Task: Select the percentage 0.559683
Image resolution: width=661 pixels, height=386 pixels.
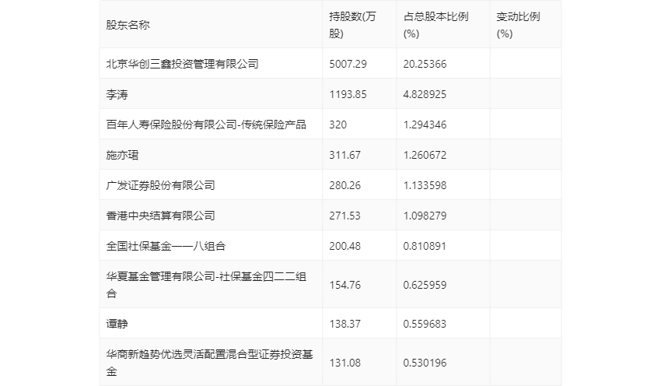Action: (425, 324)
